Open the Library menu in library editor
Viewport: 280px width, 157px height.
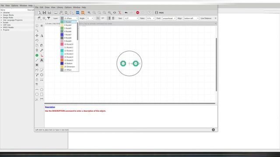60,7
